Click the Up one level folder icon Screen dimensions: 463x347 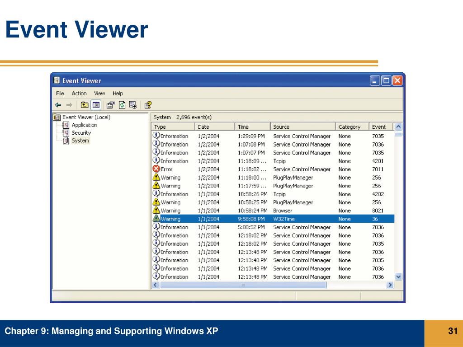(85, 105)
